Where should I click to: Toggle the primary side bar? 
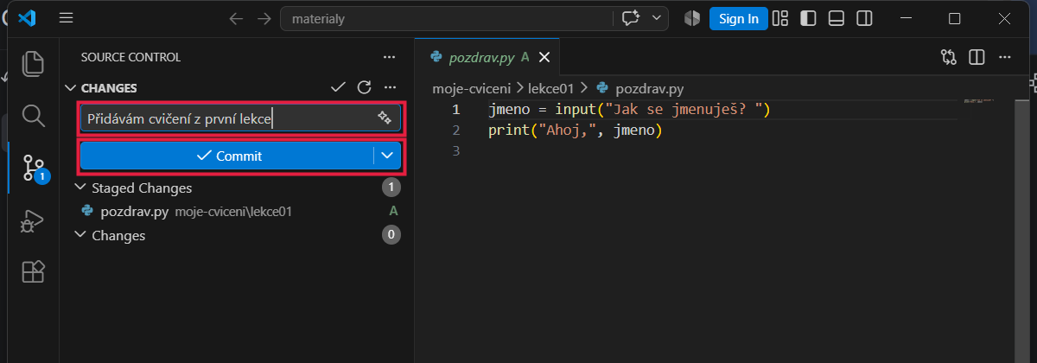pos(808,18)
